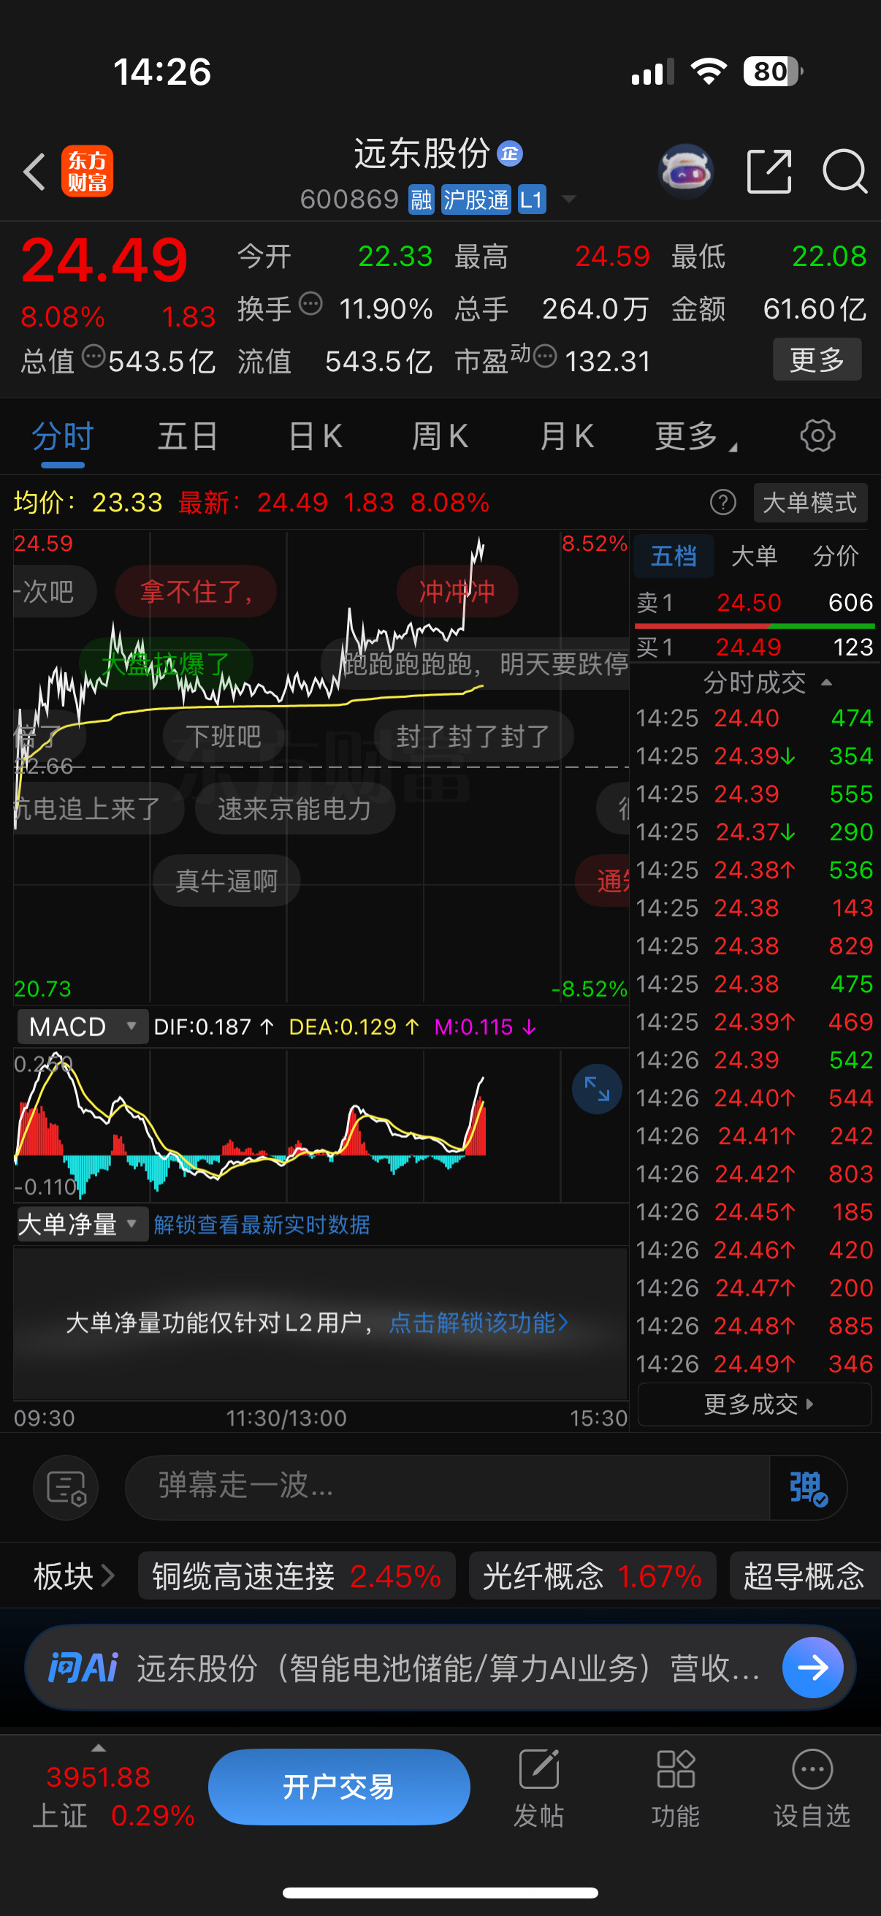
Task: Tap the iOS home indicator bar
Action: [x=440, y=1893]
